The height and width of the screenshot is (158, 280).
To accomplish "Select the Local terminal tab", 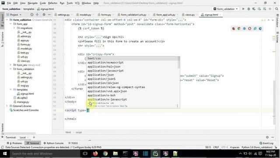I will click(23, 137).
